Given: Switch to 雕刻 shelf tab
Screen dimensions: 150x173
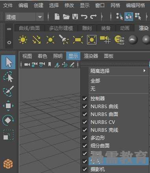Looking at the screenshot, I should click(87, 28).
